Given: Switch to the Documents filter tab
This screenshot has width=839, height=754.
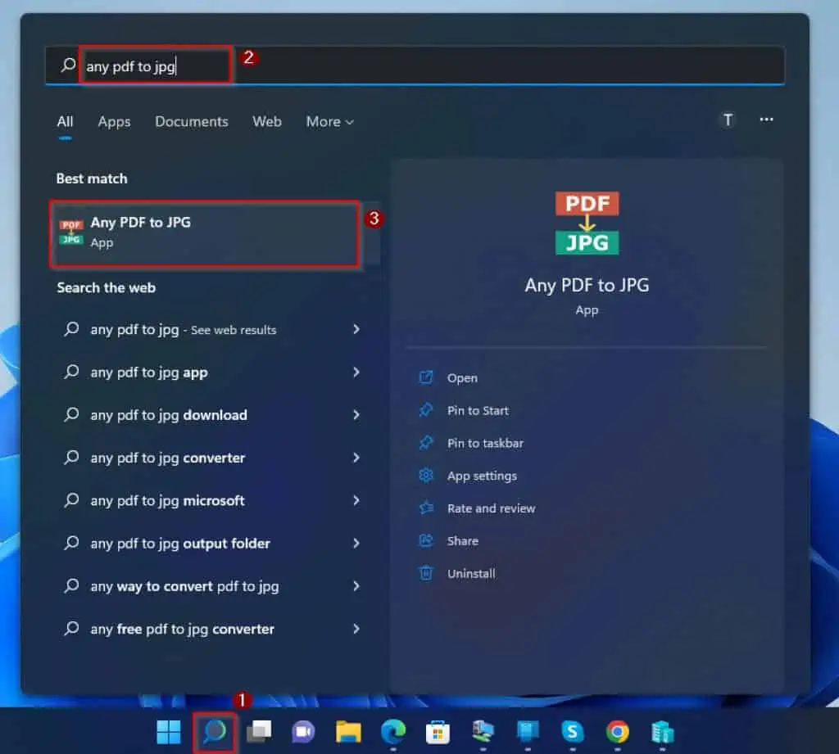Looking at the screenshot, I should (191, 121).
